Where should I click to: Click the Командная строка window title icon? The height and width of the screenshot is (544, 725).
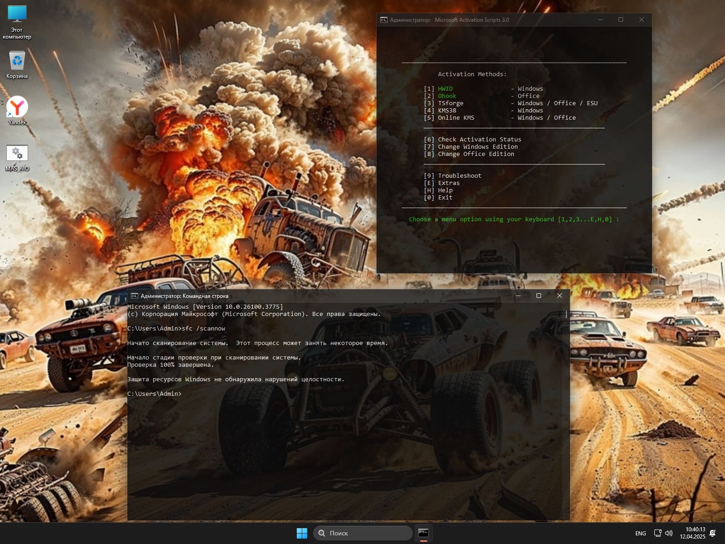tap(135, 296)
